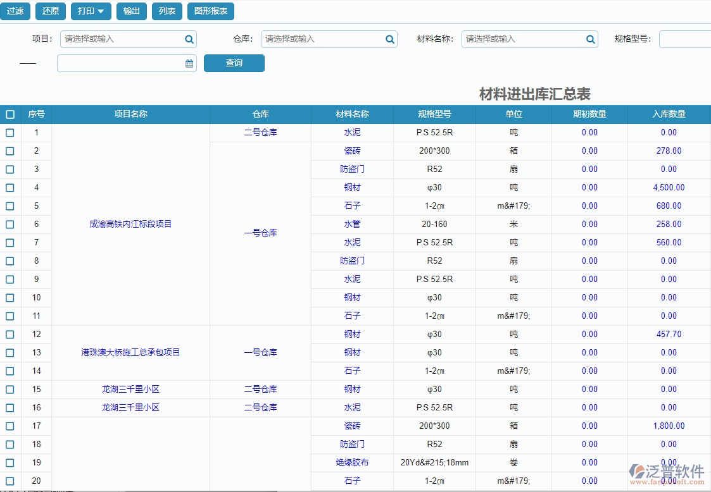The image size is (711, 492).
Task: Click the 输出 export button
Action: [x=131, y=11]
